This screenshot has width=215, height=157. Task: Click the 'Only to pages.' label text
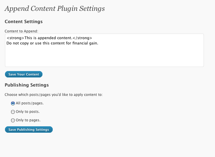(28, 120)
